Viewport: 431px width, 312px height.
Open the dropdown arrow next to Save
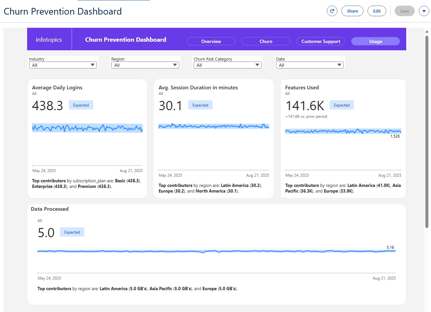(x=424, y=11)
